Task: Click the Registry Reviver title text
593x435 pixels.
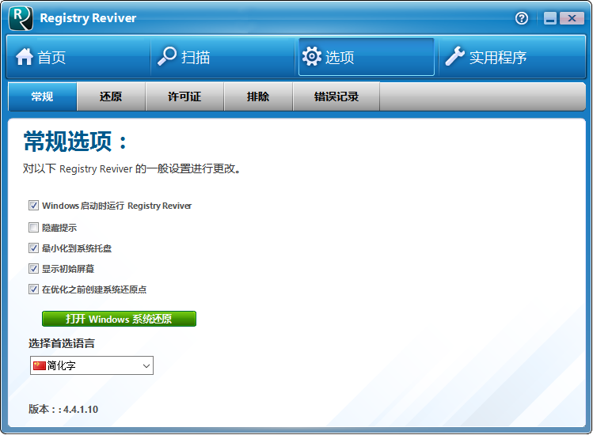Action: click(x=88, y=18)
